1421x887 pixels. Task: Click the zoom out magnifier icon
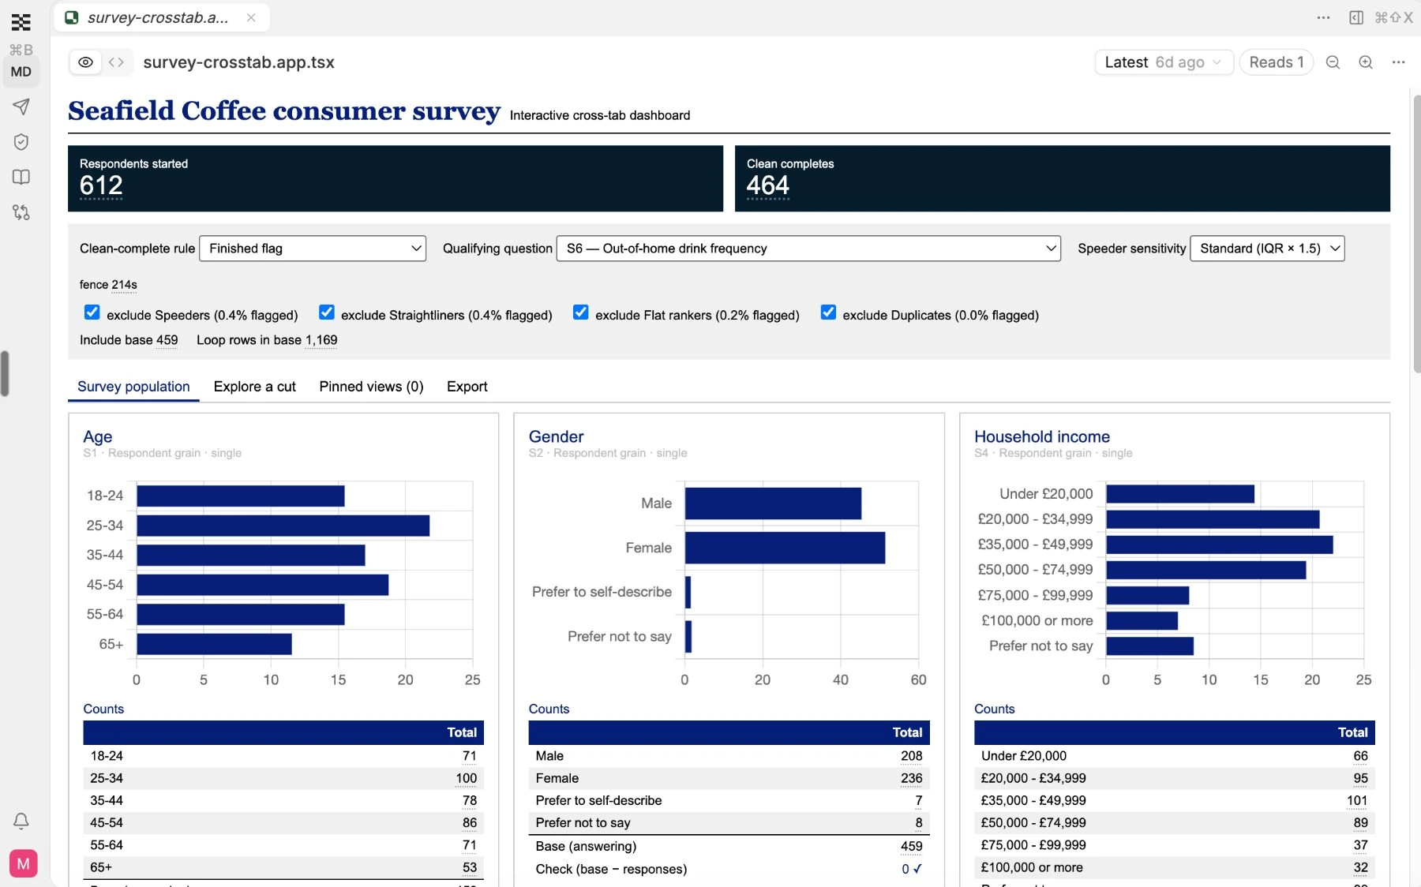tap(1333, 62)
